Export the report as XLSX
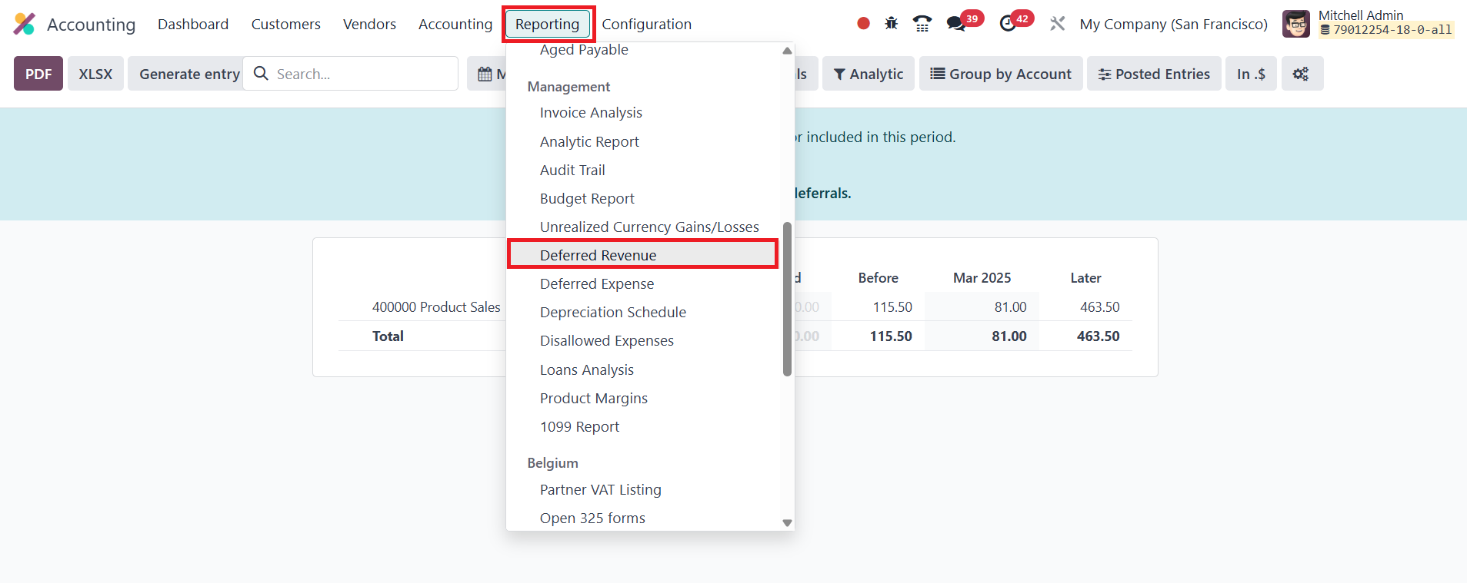The image size is (1467, 583). point(95,74)
